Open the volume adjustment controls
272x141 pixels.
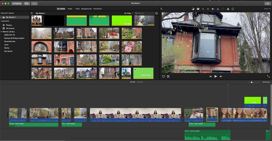(213, 9)
